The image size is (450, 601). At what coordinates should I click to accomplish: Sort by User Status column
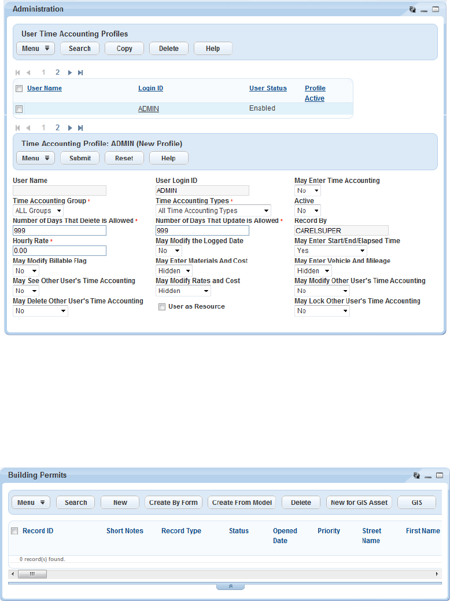(268, 89)
